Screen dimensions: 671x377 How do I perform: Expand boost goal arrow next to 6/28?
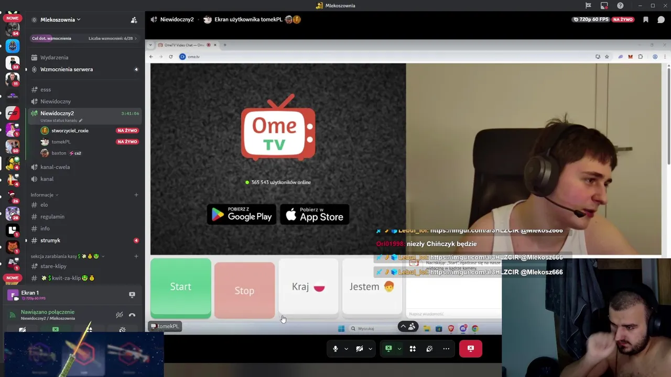coord(136,38)
